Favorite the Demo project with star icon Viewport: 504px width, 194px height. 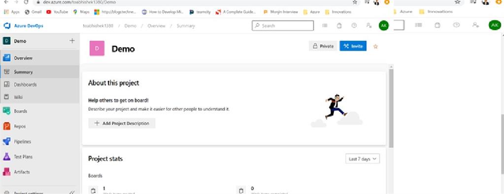(x=375, y=46)
